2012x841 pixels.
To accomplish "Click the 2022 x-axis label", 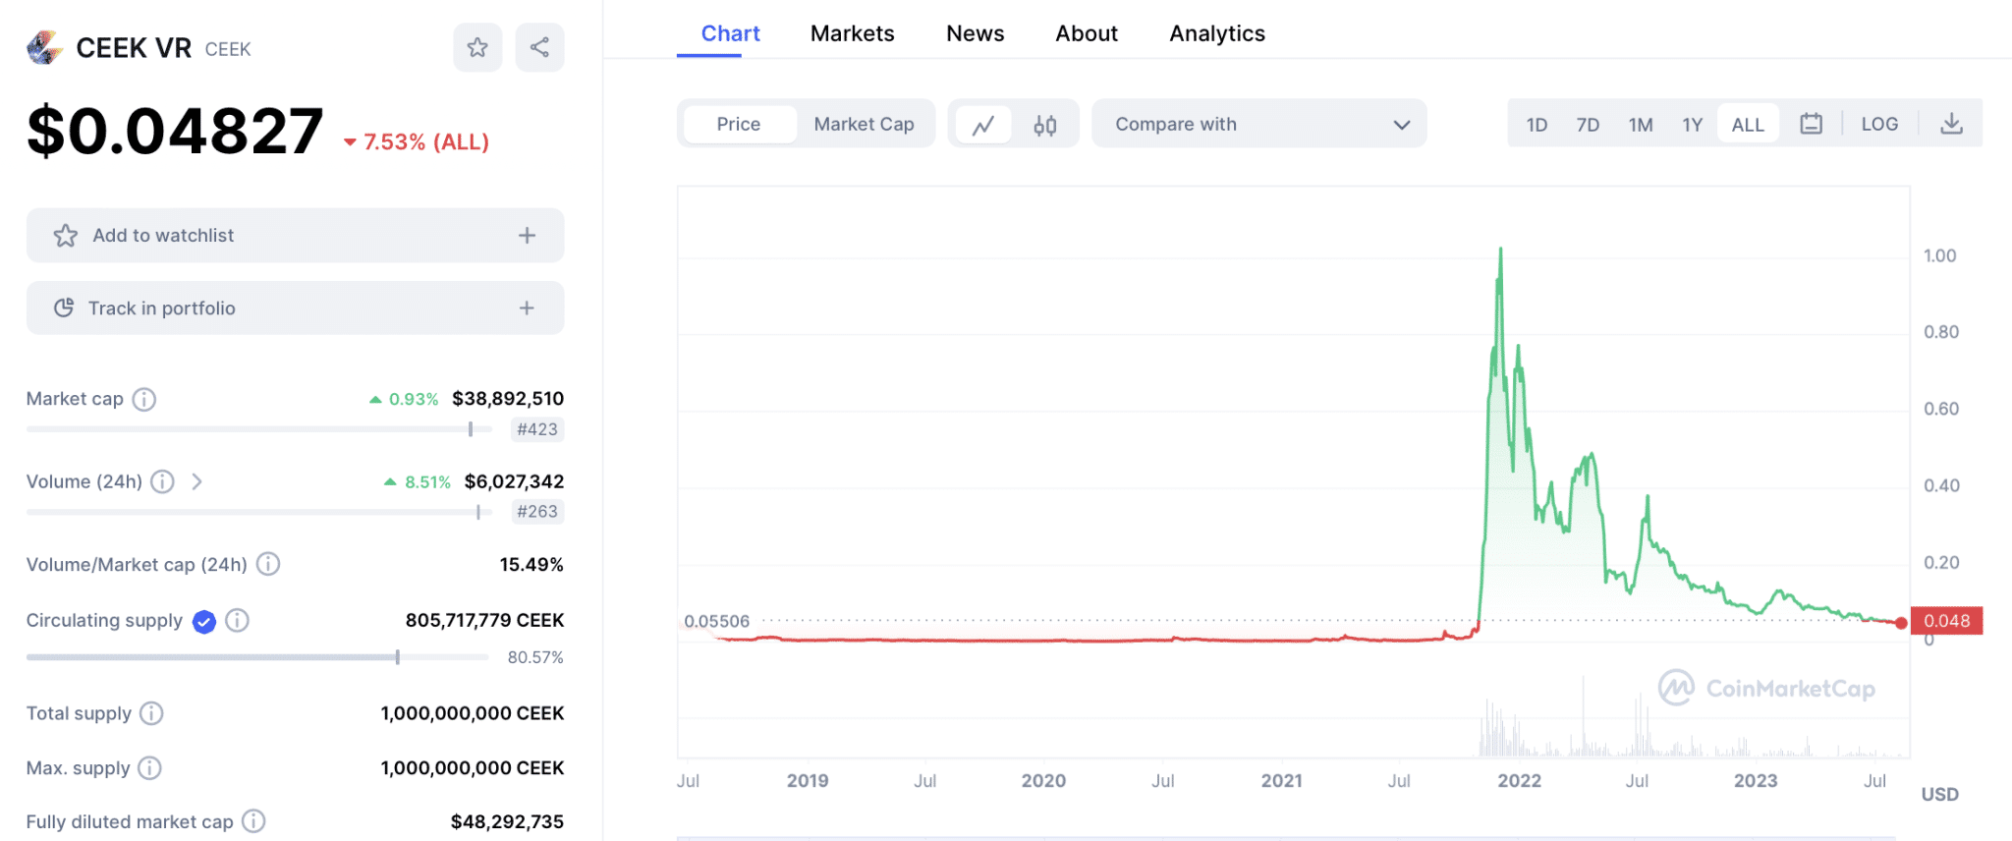I will [1519, 781].
